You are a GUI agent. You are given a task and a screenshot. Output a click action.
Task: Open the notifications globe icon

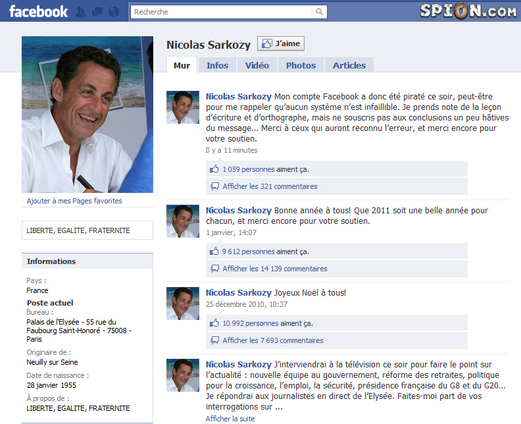(x=114, y=12)
